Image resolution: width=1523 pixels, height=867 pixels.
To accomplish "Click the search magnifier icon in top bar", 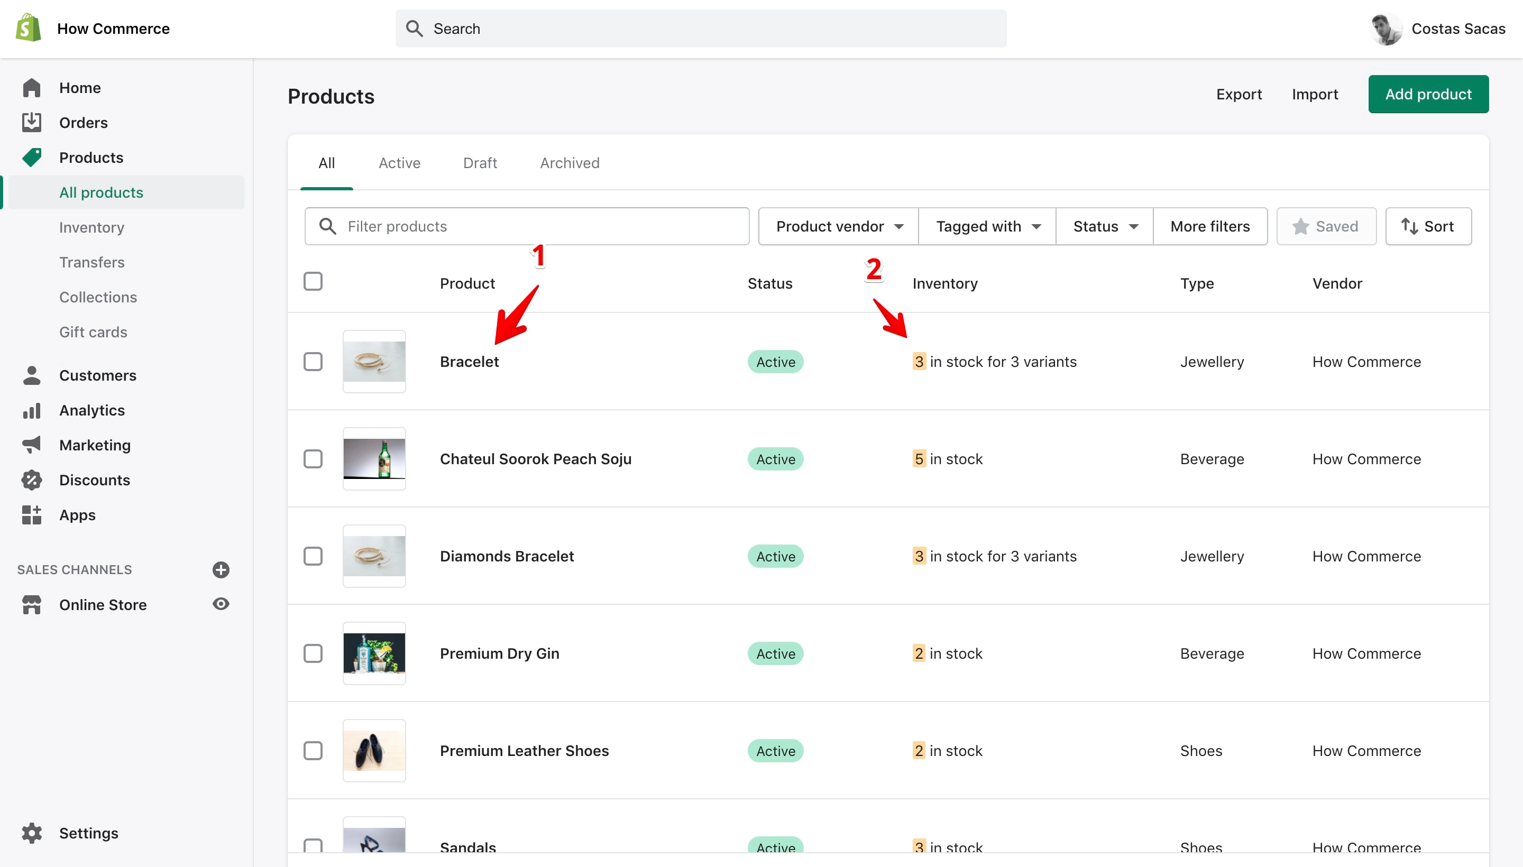I will click(x=414, y=29).
